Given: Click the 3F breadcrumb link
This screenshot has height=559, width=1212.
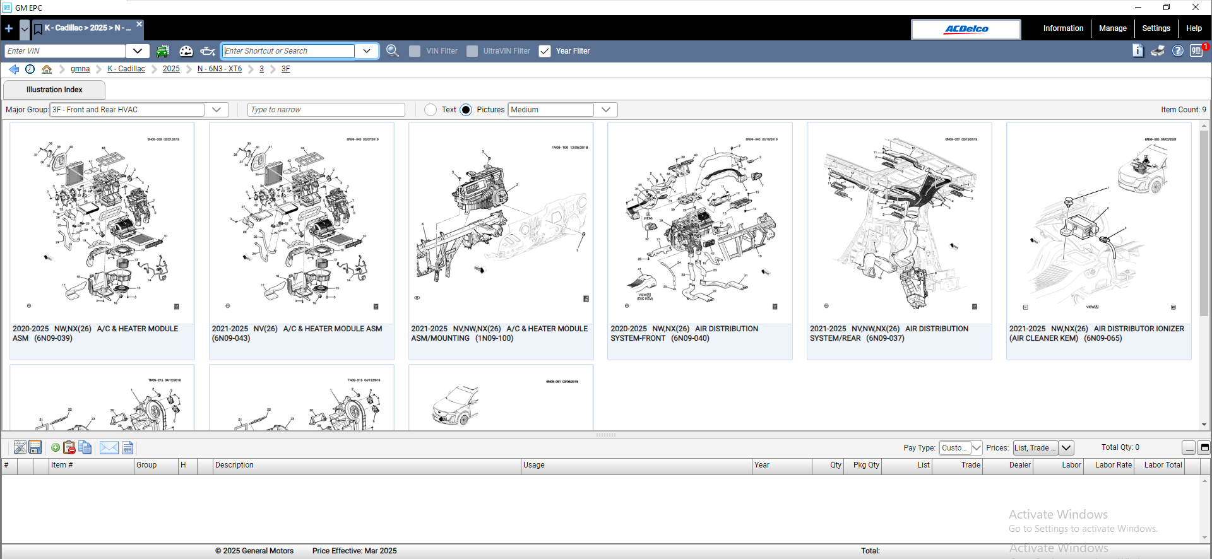Looking at the screenshot, I should (x=286, y=69).
